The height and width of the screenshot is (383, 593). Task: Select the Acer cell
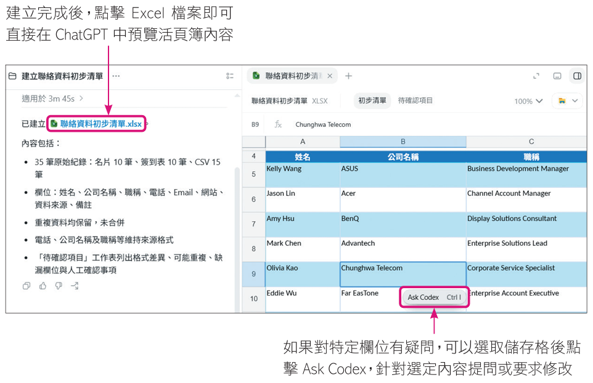403,200
